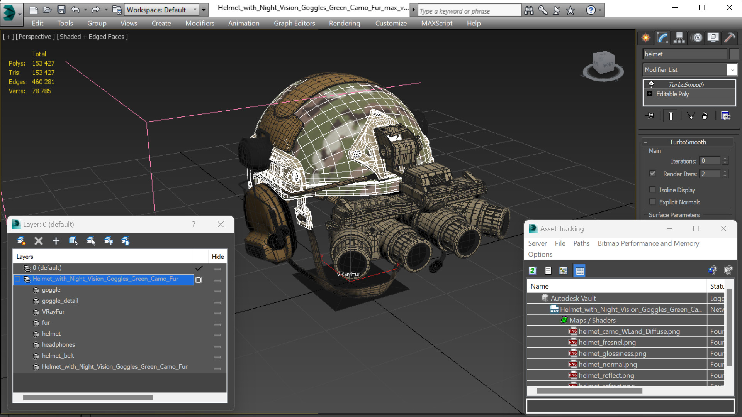Screen dimensions: 742x417
Task: Click Make Unique modifier icon
Action: pyautogui.click(x=691, y=116)
